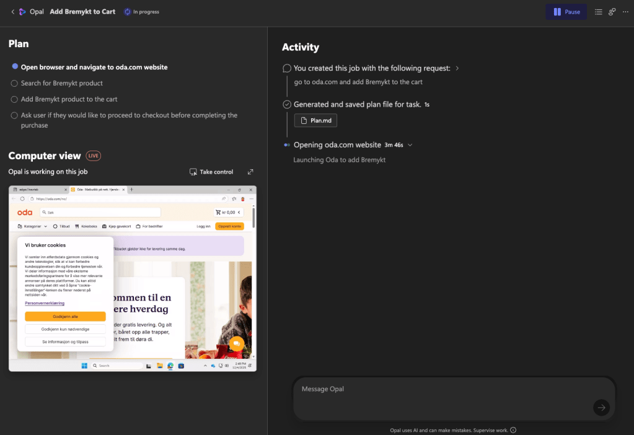Select the Search for Bremykt product step

coord(61,83)
